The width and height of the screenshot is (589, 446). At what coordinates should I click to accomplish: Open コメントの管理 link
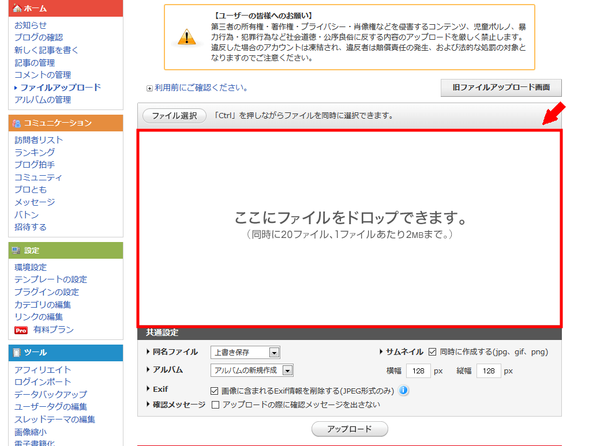[x=43, y=75]
